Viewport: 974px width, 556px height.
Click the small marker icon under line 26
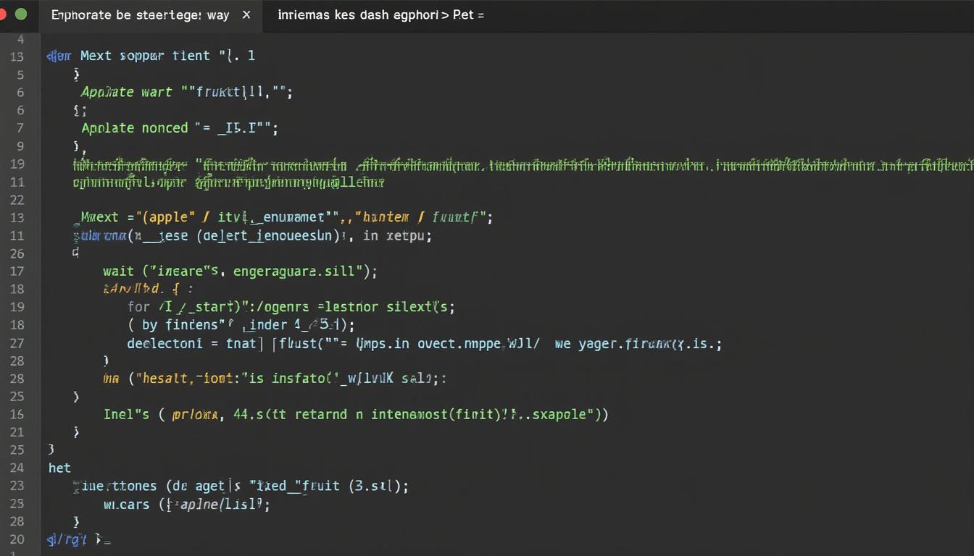[x=75, y=253]
